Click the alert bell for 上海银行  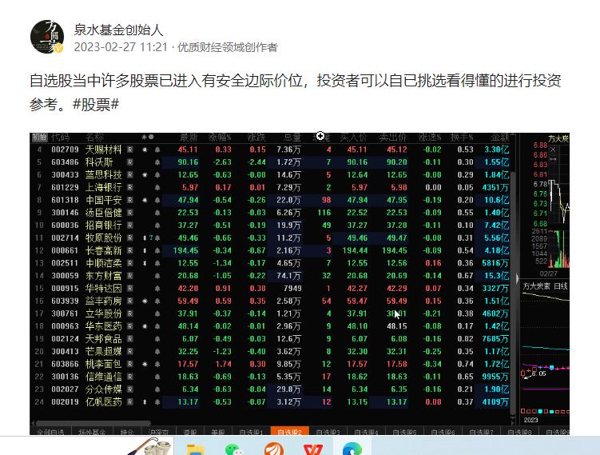157,188
